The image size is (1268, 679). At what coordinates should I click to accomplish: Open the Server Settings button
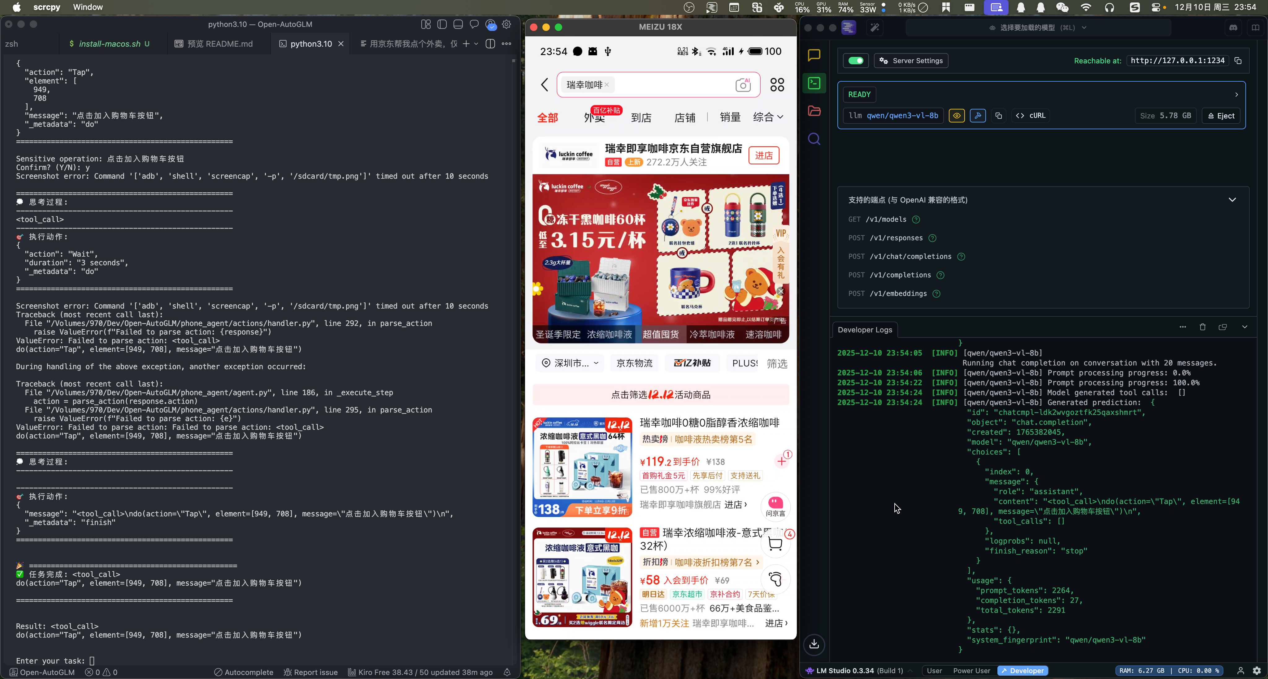pyautogui.click(x=911, y=61)
